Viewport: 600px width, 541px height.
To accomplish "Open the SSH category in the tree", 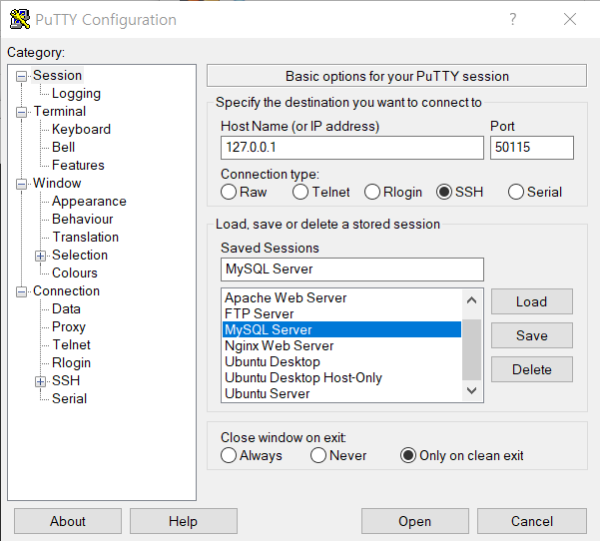I will [x=66, y=381].
